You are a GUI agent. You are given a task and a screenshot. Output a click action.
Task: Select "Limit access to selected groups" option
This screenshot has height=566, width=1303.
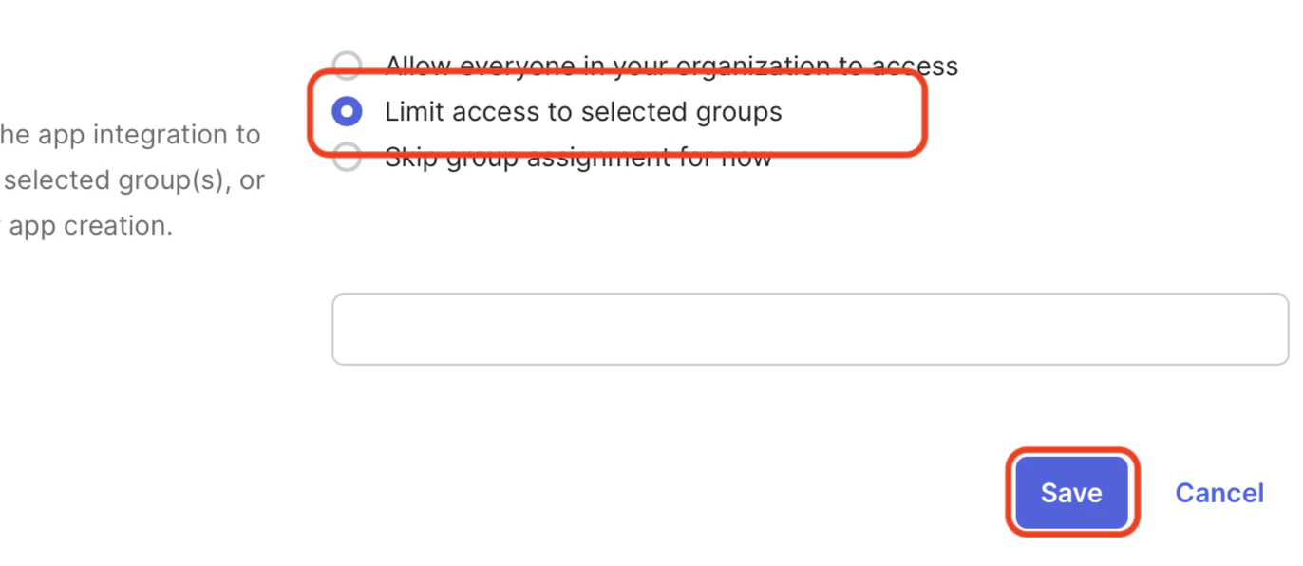[347, 111]
